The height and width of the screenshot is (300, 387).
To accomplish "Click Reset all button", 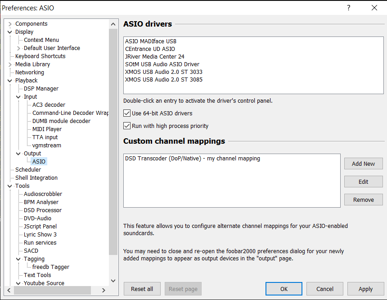I will 142,289.
